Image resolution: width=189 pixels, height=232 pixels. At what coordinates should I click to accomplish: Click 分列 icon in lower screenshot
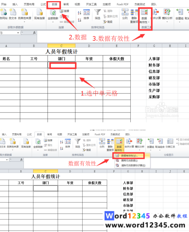click(102, 141)
